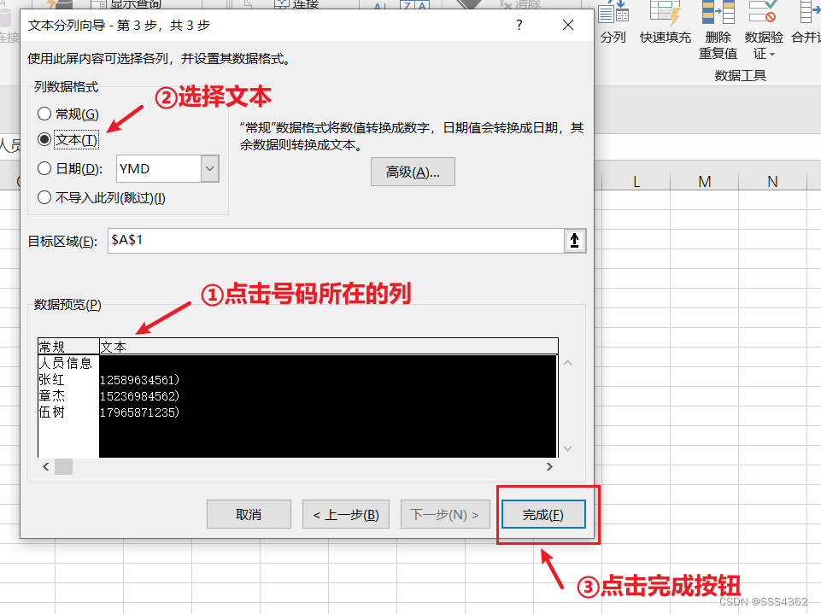Click 12589634561) value in preview
This screenshot has height=614, width=821.
[x=140, y=380]
